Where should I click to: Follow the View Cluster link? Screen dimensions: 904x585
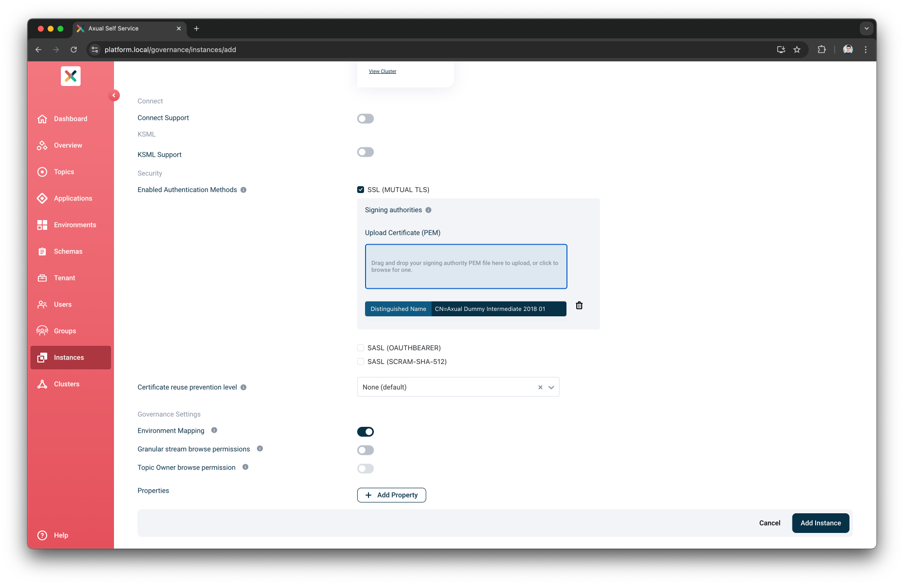pyautogui.click(x=382, y=71)
